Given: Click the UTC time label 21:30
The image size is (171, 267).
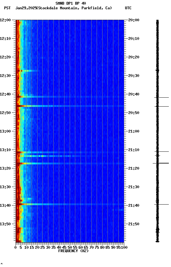Looking at the screenshot, I should coord(134,187).
